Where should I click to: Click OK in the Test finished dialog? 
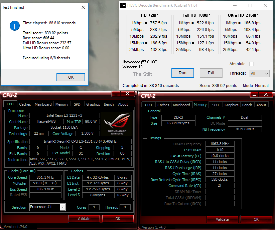point(71,77)
